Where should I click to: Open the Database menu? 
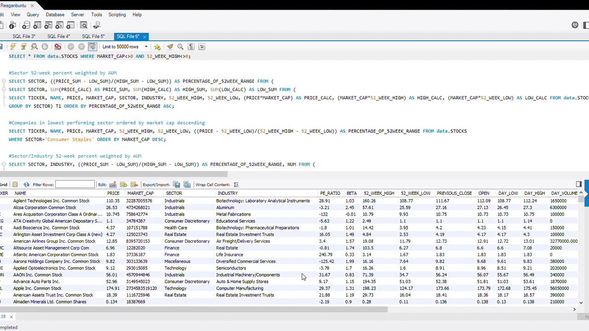(55, 15)
